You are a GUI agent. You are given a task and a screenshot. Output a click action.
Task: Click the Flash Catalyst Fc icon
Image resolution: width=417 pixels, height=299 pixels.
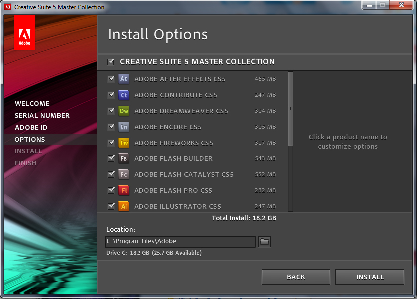point(124,174)
